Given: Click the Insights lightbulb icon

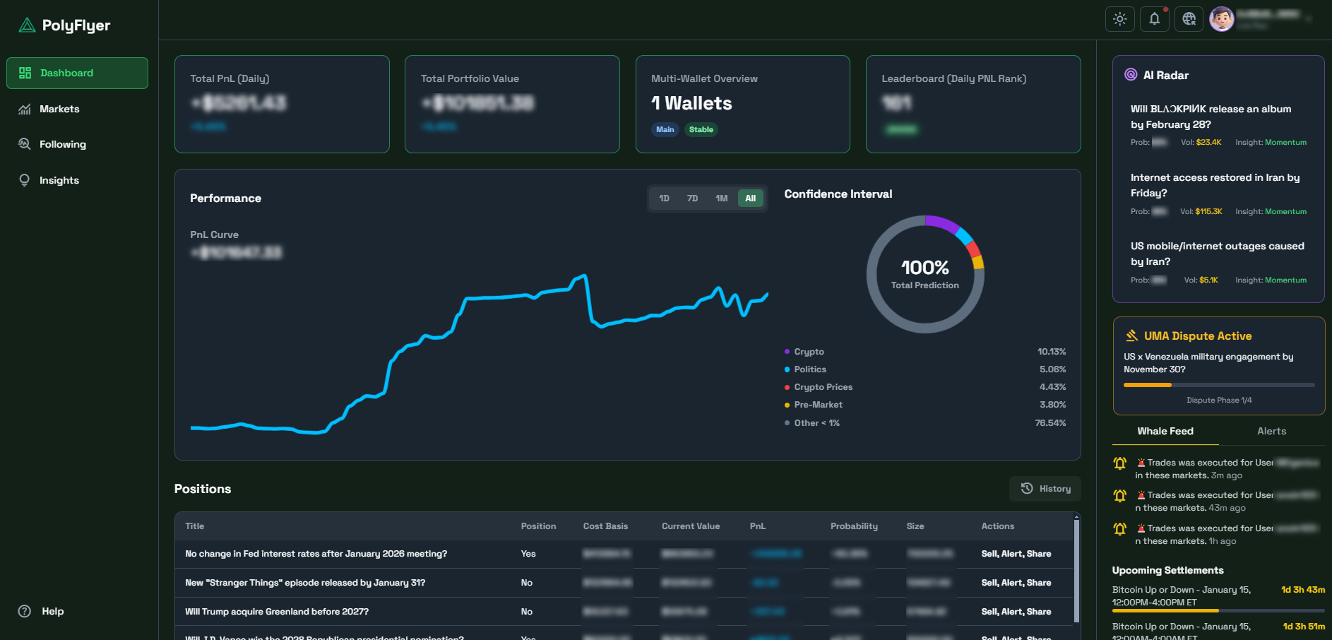Looking at the screenshot, I should point(24,180).
